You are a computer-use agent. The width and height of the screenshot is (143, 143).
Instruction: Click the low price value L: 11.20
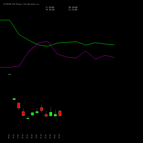click(73, 10)
